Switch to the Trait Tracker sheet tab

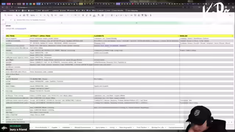tap(142, 128)
